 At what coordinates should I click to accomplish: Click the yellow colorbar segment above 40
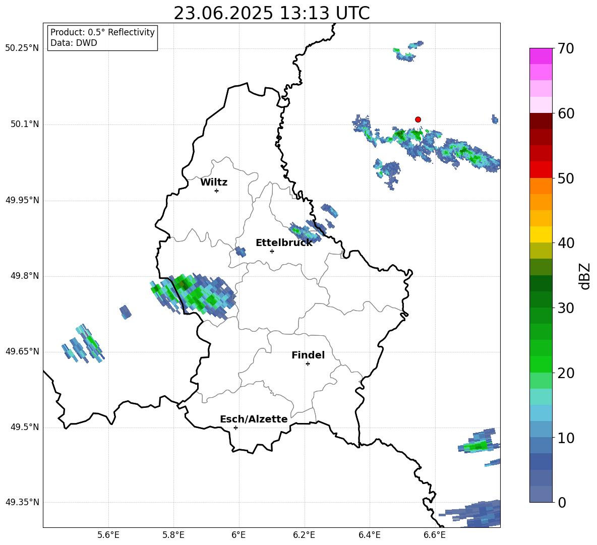(x=541, y=234)
